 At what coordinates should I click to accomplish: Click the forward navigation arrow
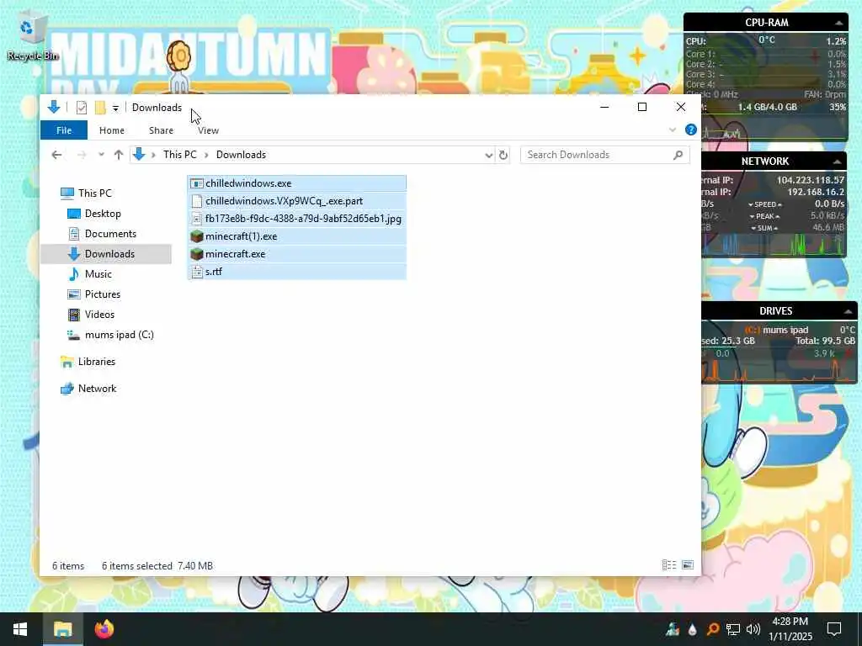82,155
